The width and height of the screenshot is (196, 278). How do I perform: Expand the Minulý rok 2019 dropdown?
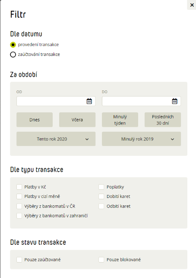142,139
